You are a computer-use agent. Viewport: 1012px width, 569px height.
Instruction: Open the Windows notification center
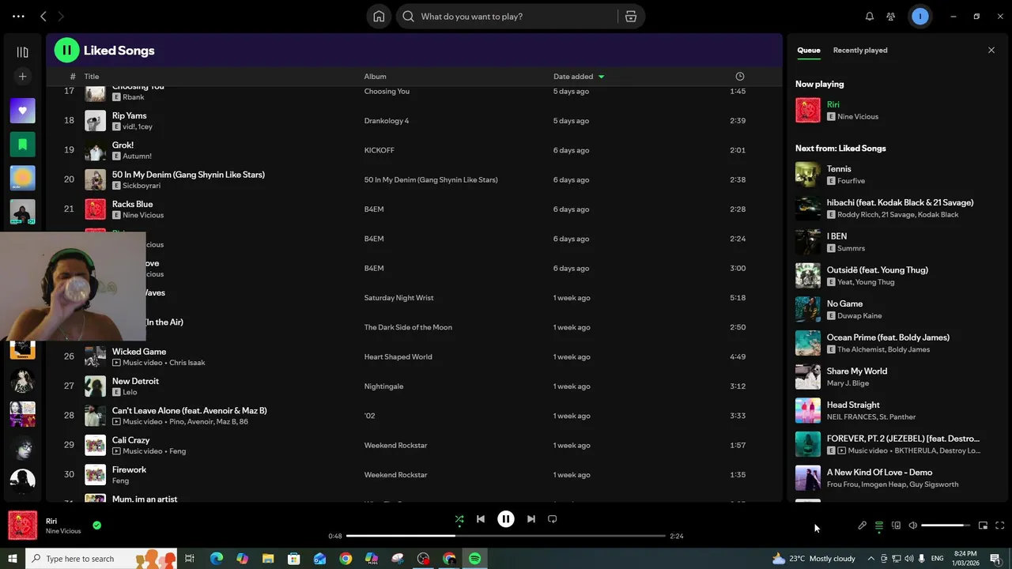click(x=995, y=559)
